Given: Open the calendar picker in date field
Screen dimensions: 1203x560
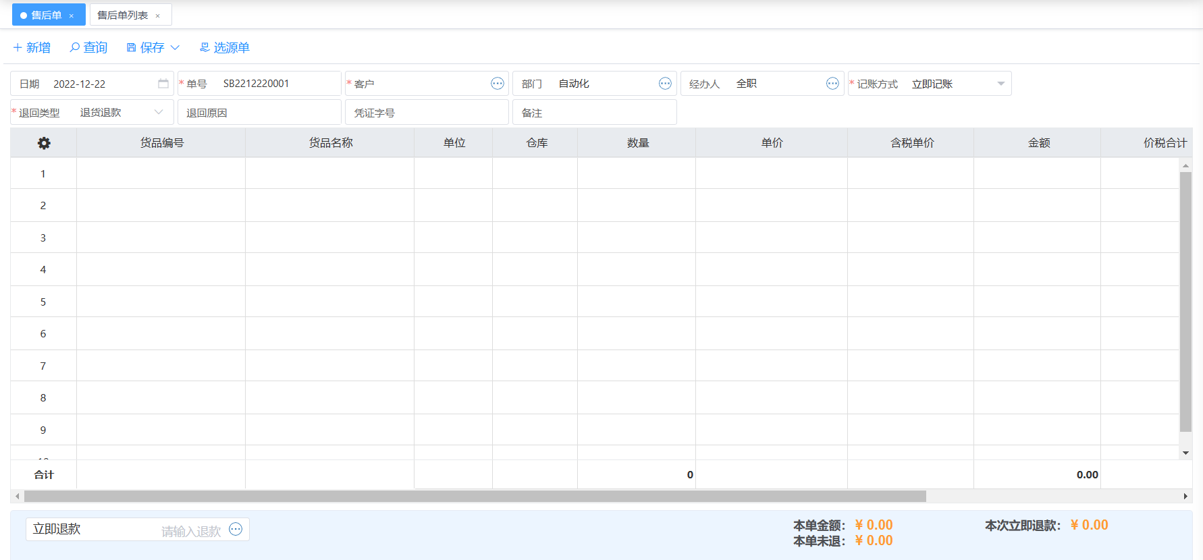Looking at the screenshot, I should (163, 84).
